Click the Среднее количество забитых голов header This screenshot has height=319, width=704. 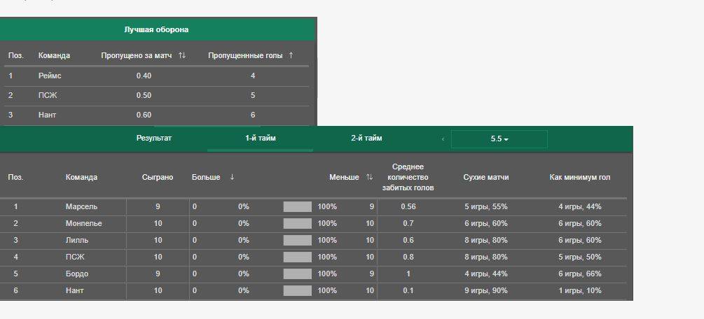[x=408, y=177]
